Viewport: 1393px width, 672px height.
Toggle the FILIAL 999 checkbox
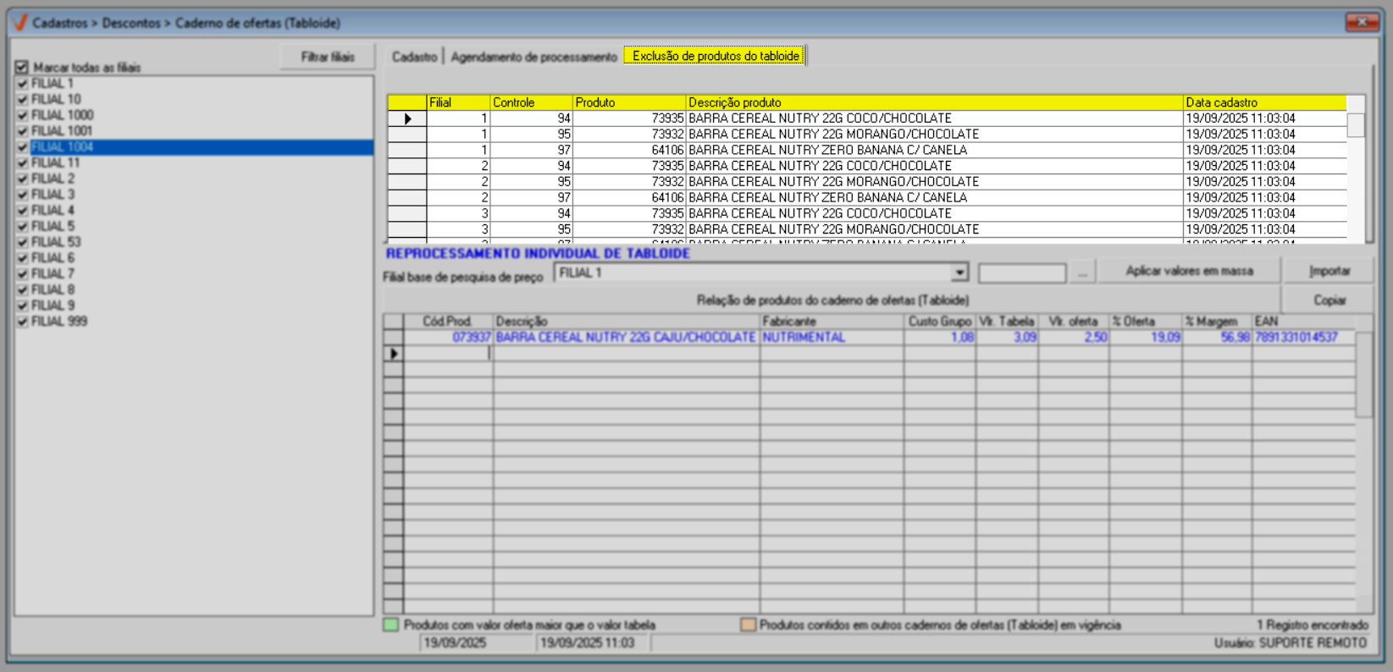(x=23, y=322)
